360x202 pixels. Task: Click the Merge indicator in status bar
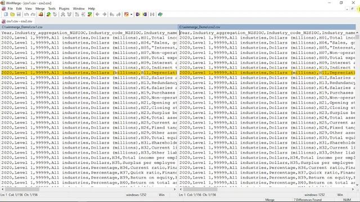click(x=270, y=200)
